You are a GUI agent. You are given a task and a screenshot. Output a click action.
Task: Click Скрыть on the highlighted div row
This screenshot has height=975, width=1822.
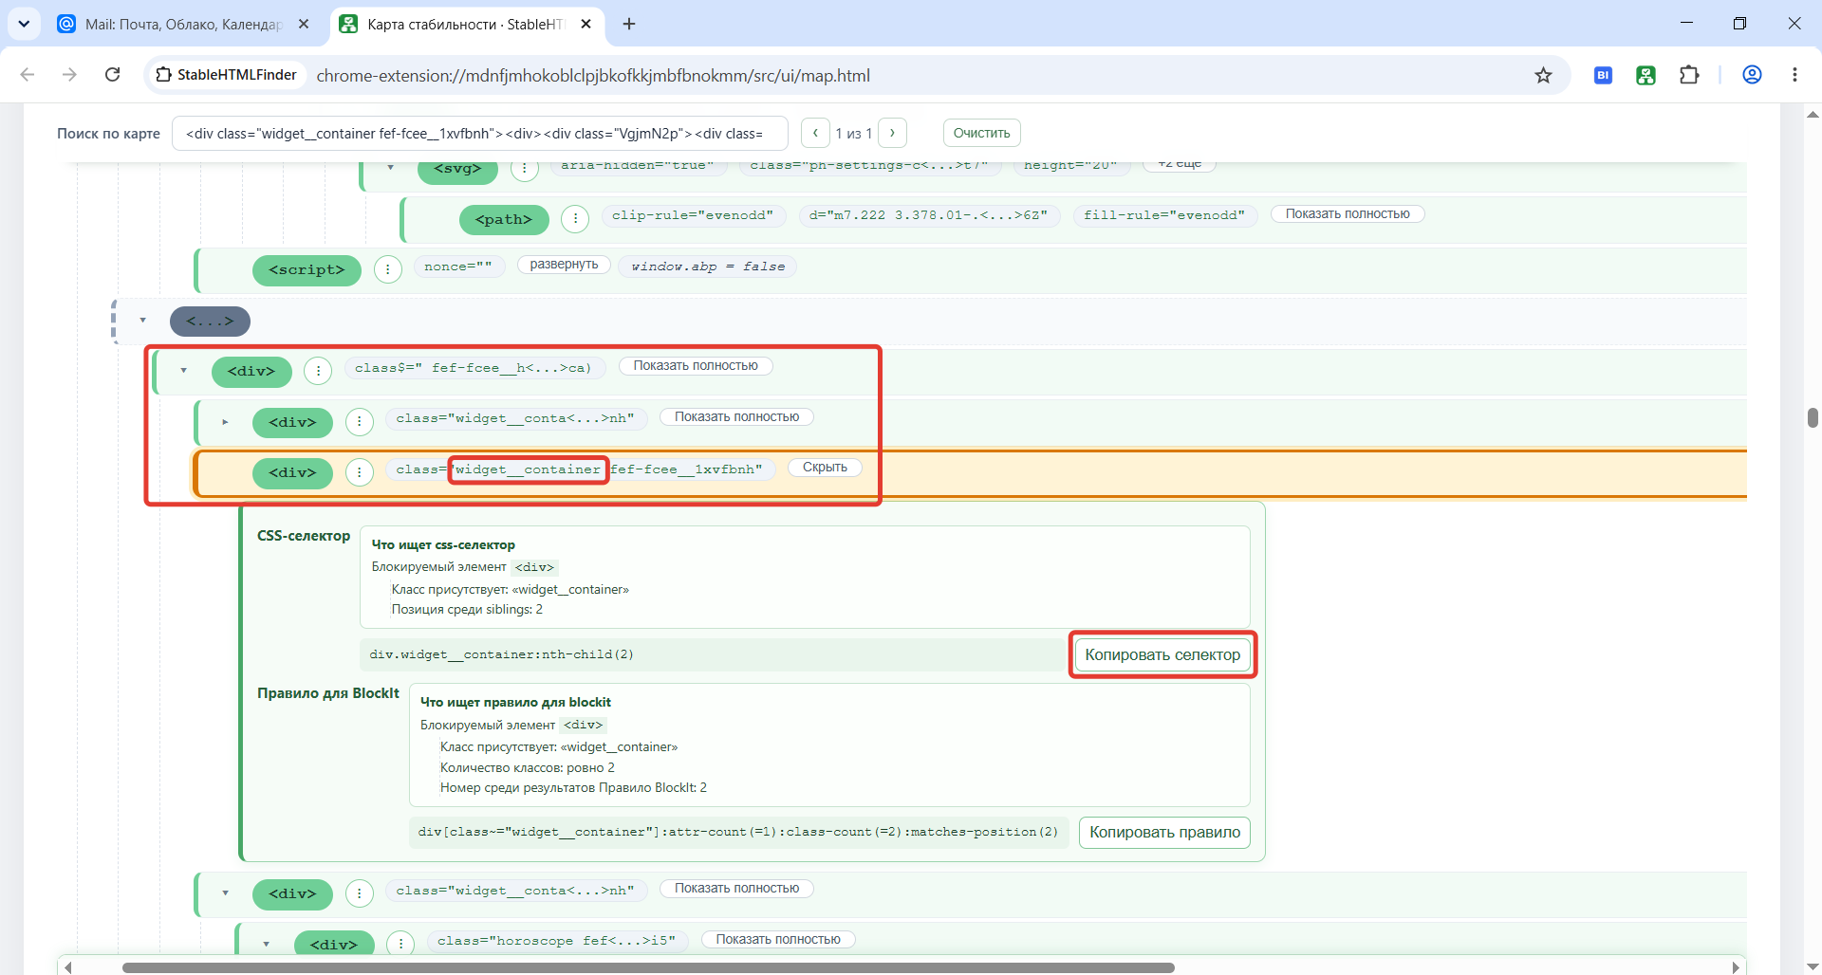(825, 468)
